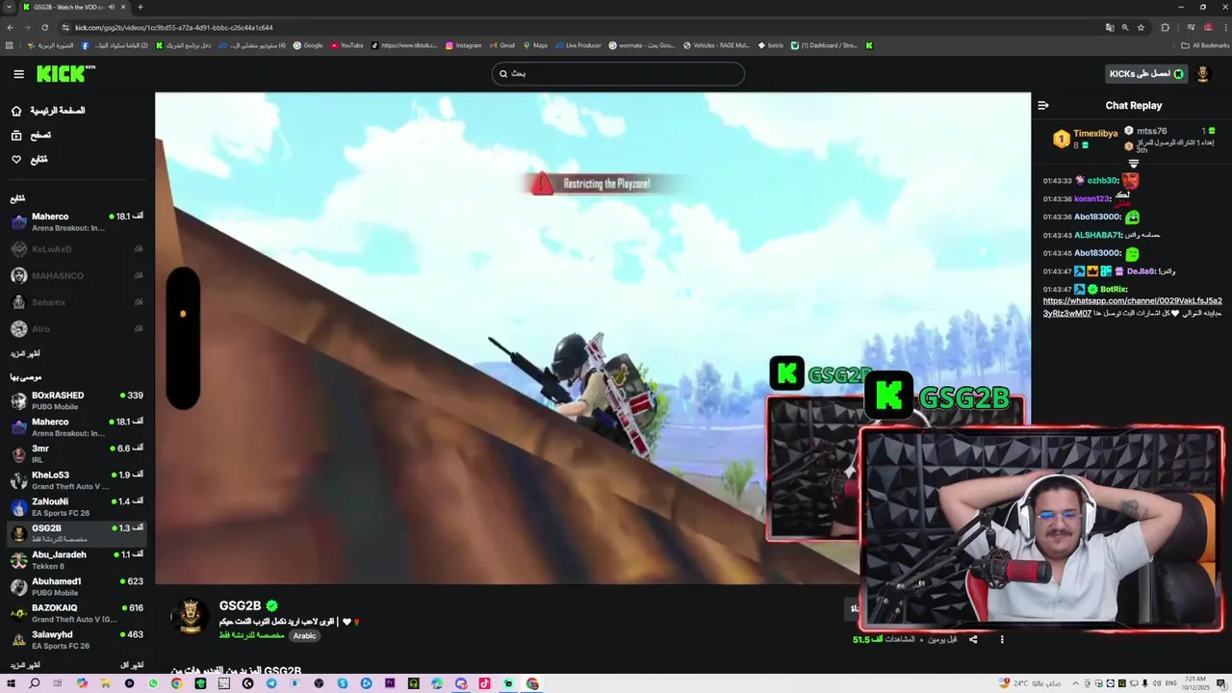The height and width of the screenshot is (693, 1232).
Task: Open the offline KeLwAxD followed channel
Action: click(77, 249)
